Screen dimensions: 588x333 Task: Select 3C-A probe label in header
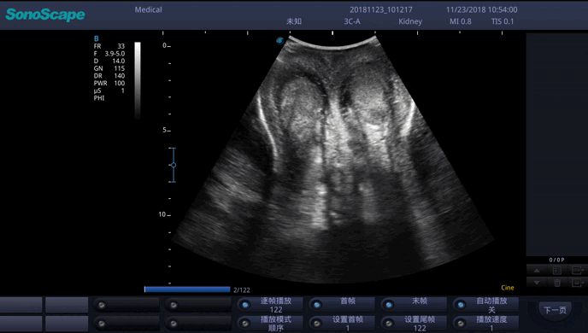coord(352,21)
